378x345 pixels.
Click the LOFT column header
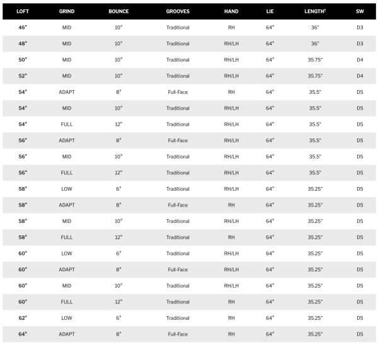[22, 11]
